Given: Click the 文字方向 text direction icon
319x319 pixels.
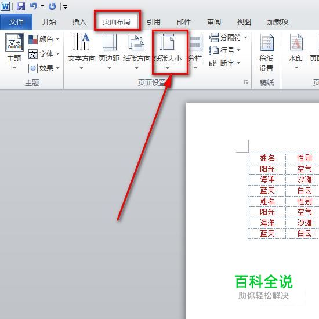Looking at the screenshot, I should 81,42.
